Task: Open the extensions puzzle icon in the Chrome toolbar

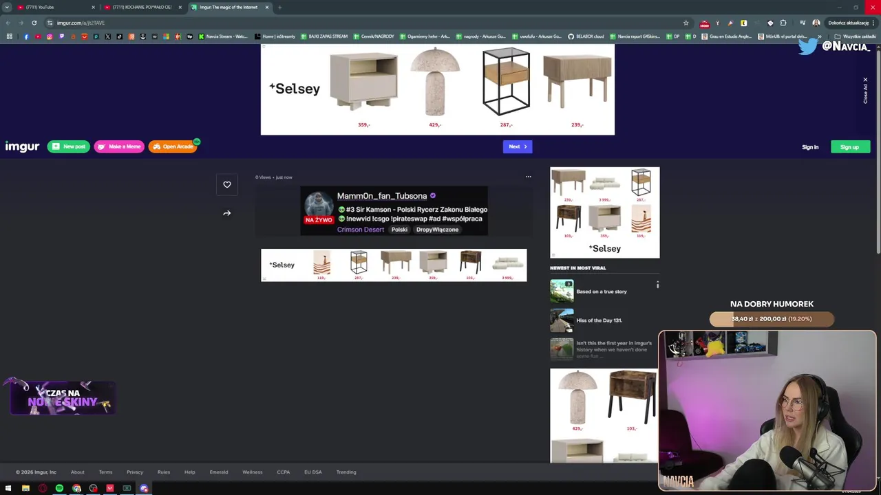Action: point(783,23)
